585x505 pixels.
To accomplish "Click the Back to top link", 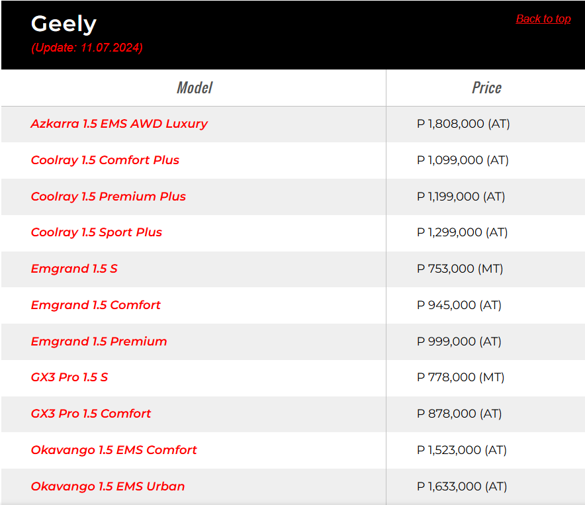I will [x=543, y=19].
